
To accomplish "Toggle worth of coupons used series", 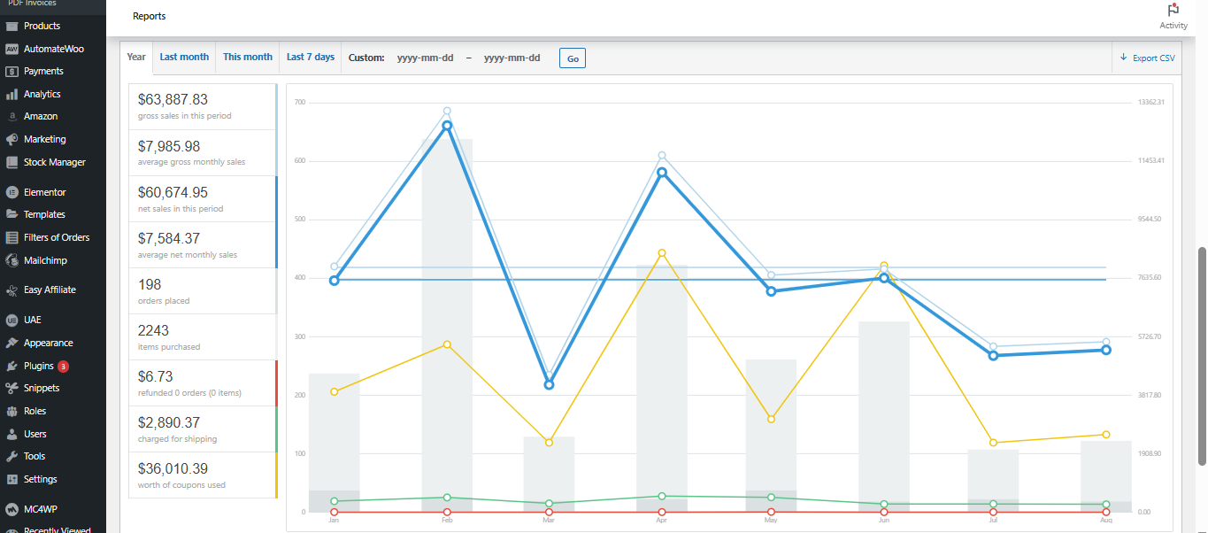I will tap(203, 475).
